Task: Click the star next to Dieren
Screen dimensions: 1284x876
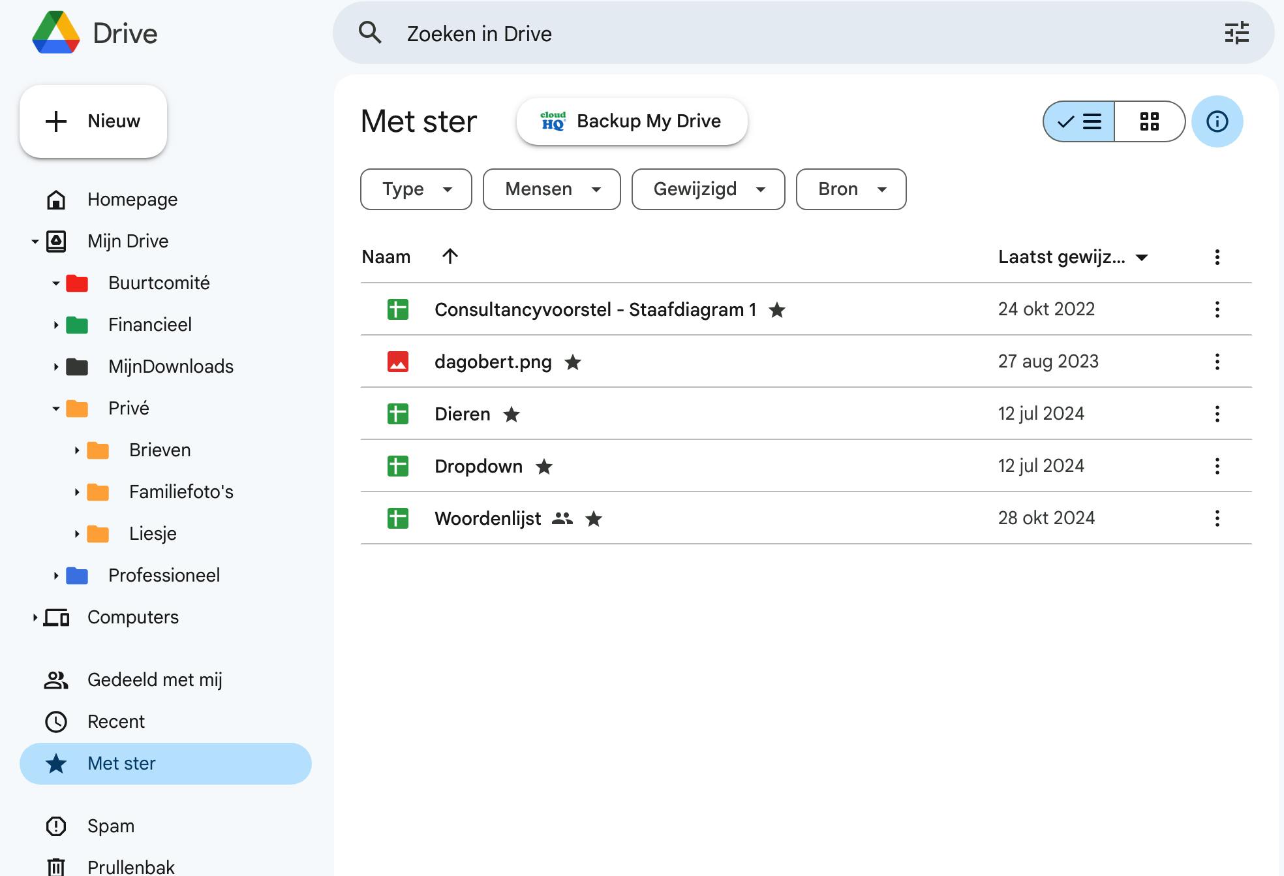Action: coord(512,415)
